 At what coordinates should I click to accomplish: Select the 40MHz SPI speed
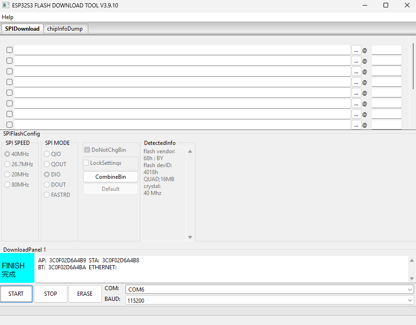(17, 154)
